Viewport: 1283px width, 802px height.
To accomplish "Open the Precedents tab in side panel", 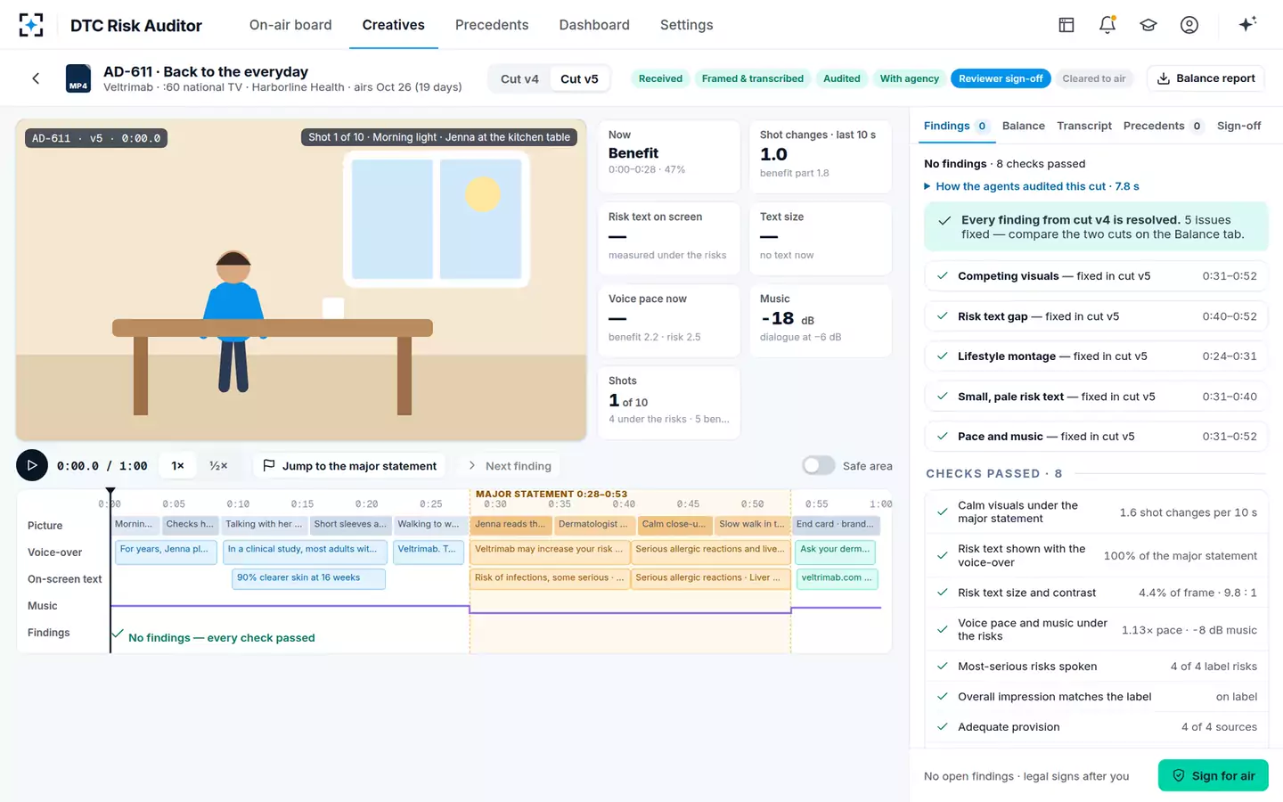I will [x=1163, y=126].
